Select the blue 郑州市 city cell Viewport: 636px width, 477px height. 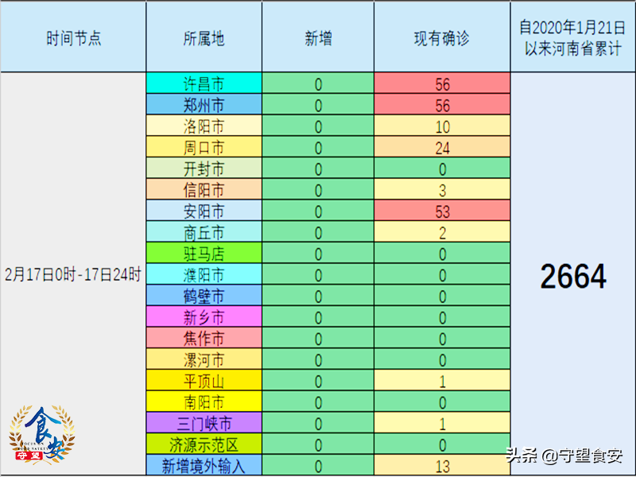204,105
